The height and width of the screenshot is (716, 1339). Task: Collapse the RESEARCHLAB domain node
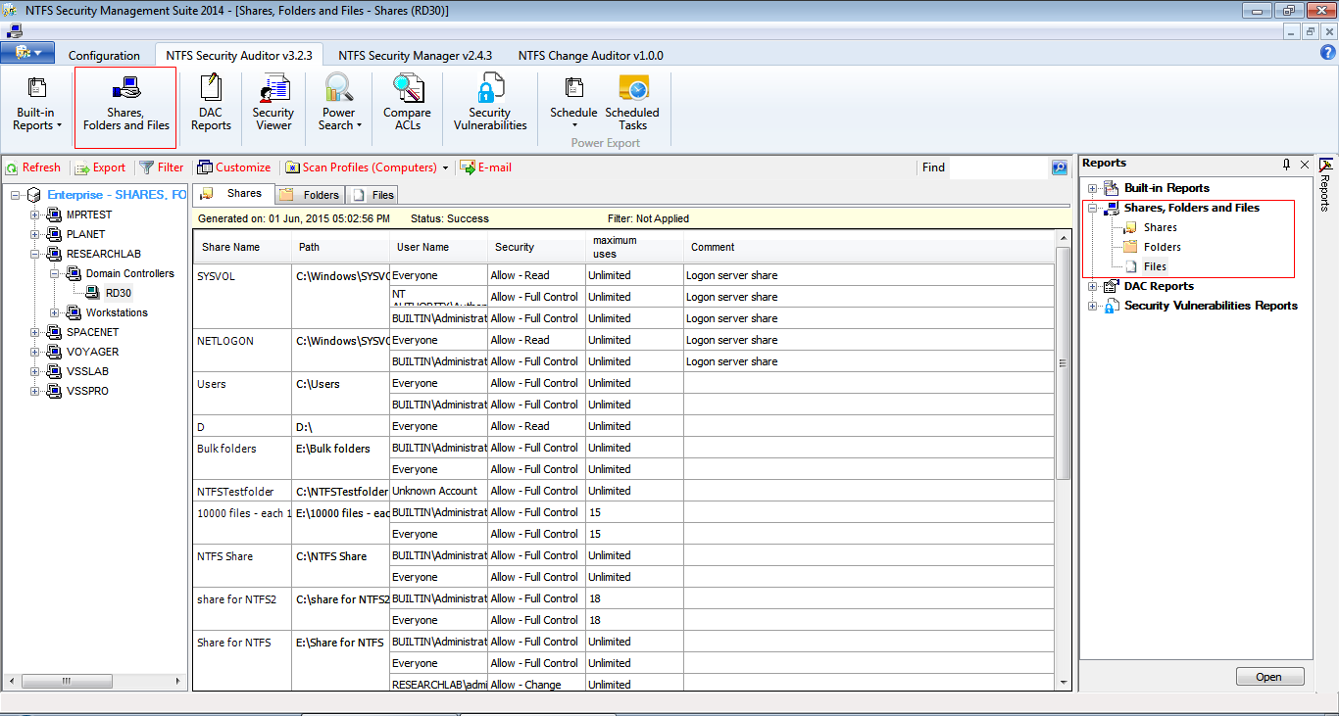35,254
